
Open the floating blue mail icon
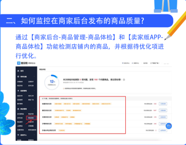(x=169, y=126)
